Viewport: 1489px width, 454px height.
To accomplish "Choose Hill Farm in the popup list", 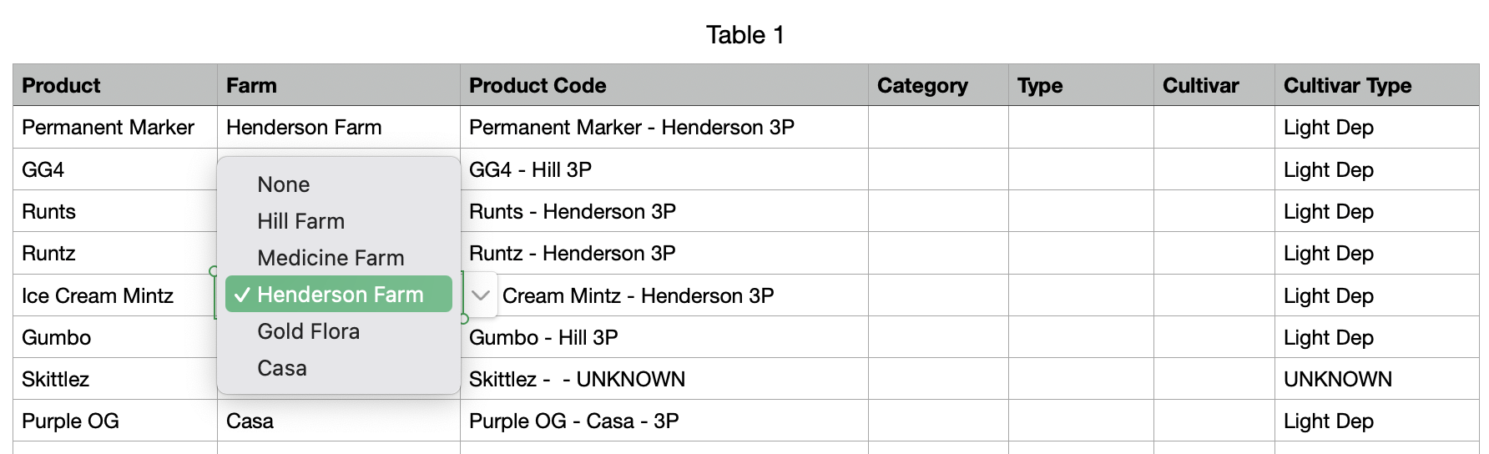I will click(339, 221).
